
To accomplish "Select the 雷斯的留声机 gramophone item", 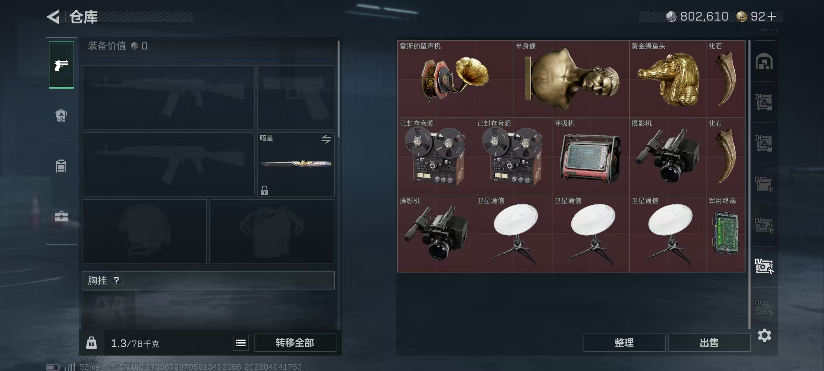I will pyautogui.click(x=456, y=79).
